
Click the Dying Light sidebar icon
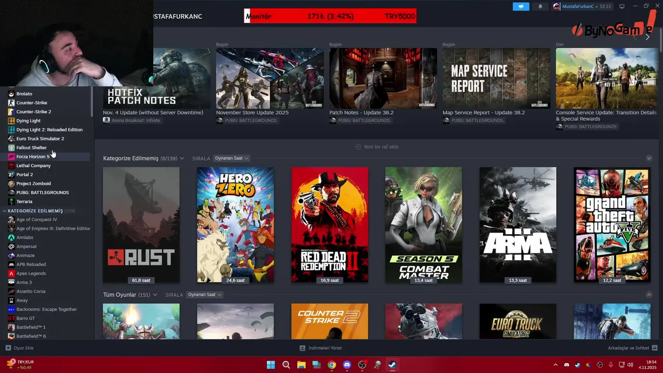[x=11, y=121]
